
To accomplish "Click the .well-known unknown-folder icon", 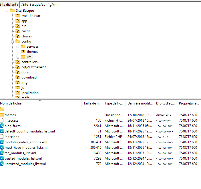I will [18, 16].
